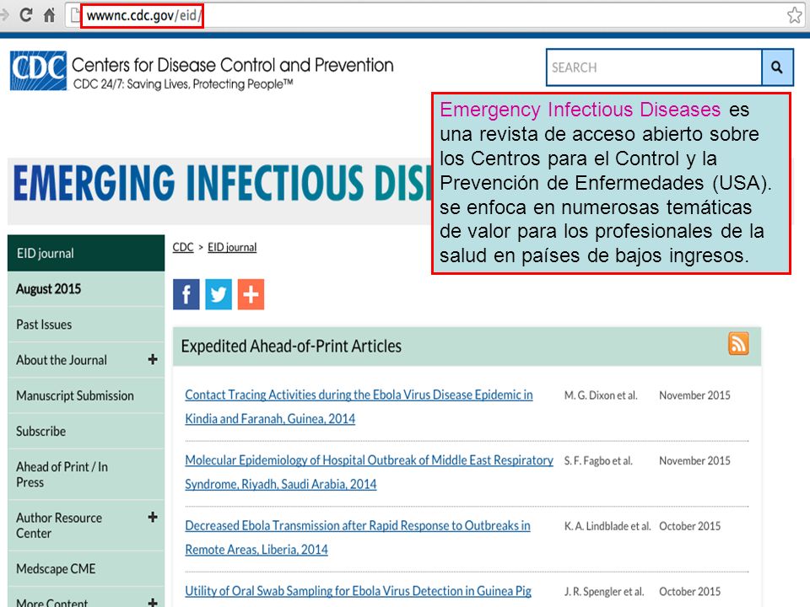The height and width of the screenshot is (607, 810).
Task: Expand Author Resource Center submenu
Action: coord(153,517)
